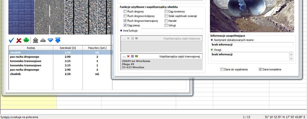Click the status message System oczekuje na polecenia
The width and height of the screenshot is (307, 119).
point(19,117)
